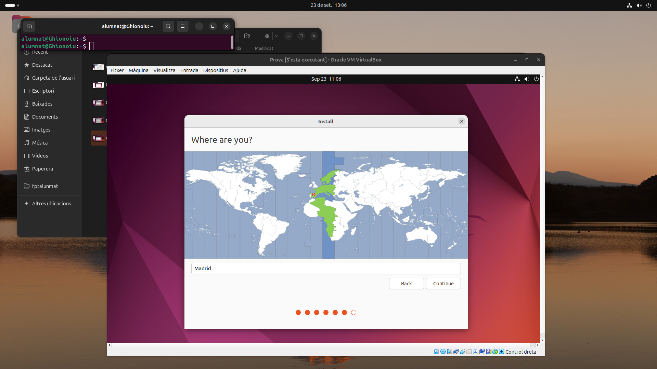657x369 pixels.
Task: Open the Dispositius menu
Action: [x=215, y=70]
